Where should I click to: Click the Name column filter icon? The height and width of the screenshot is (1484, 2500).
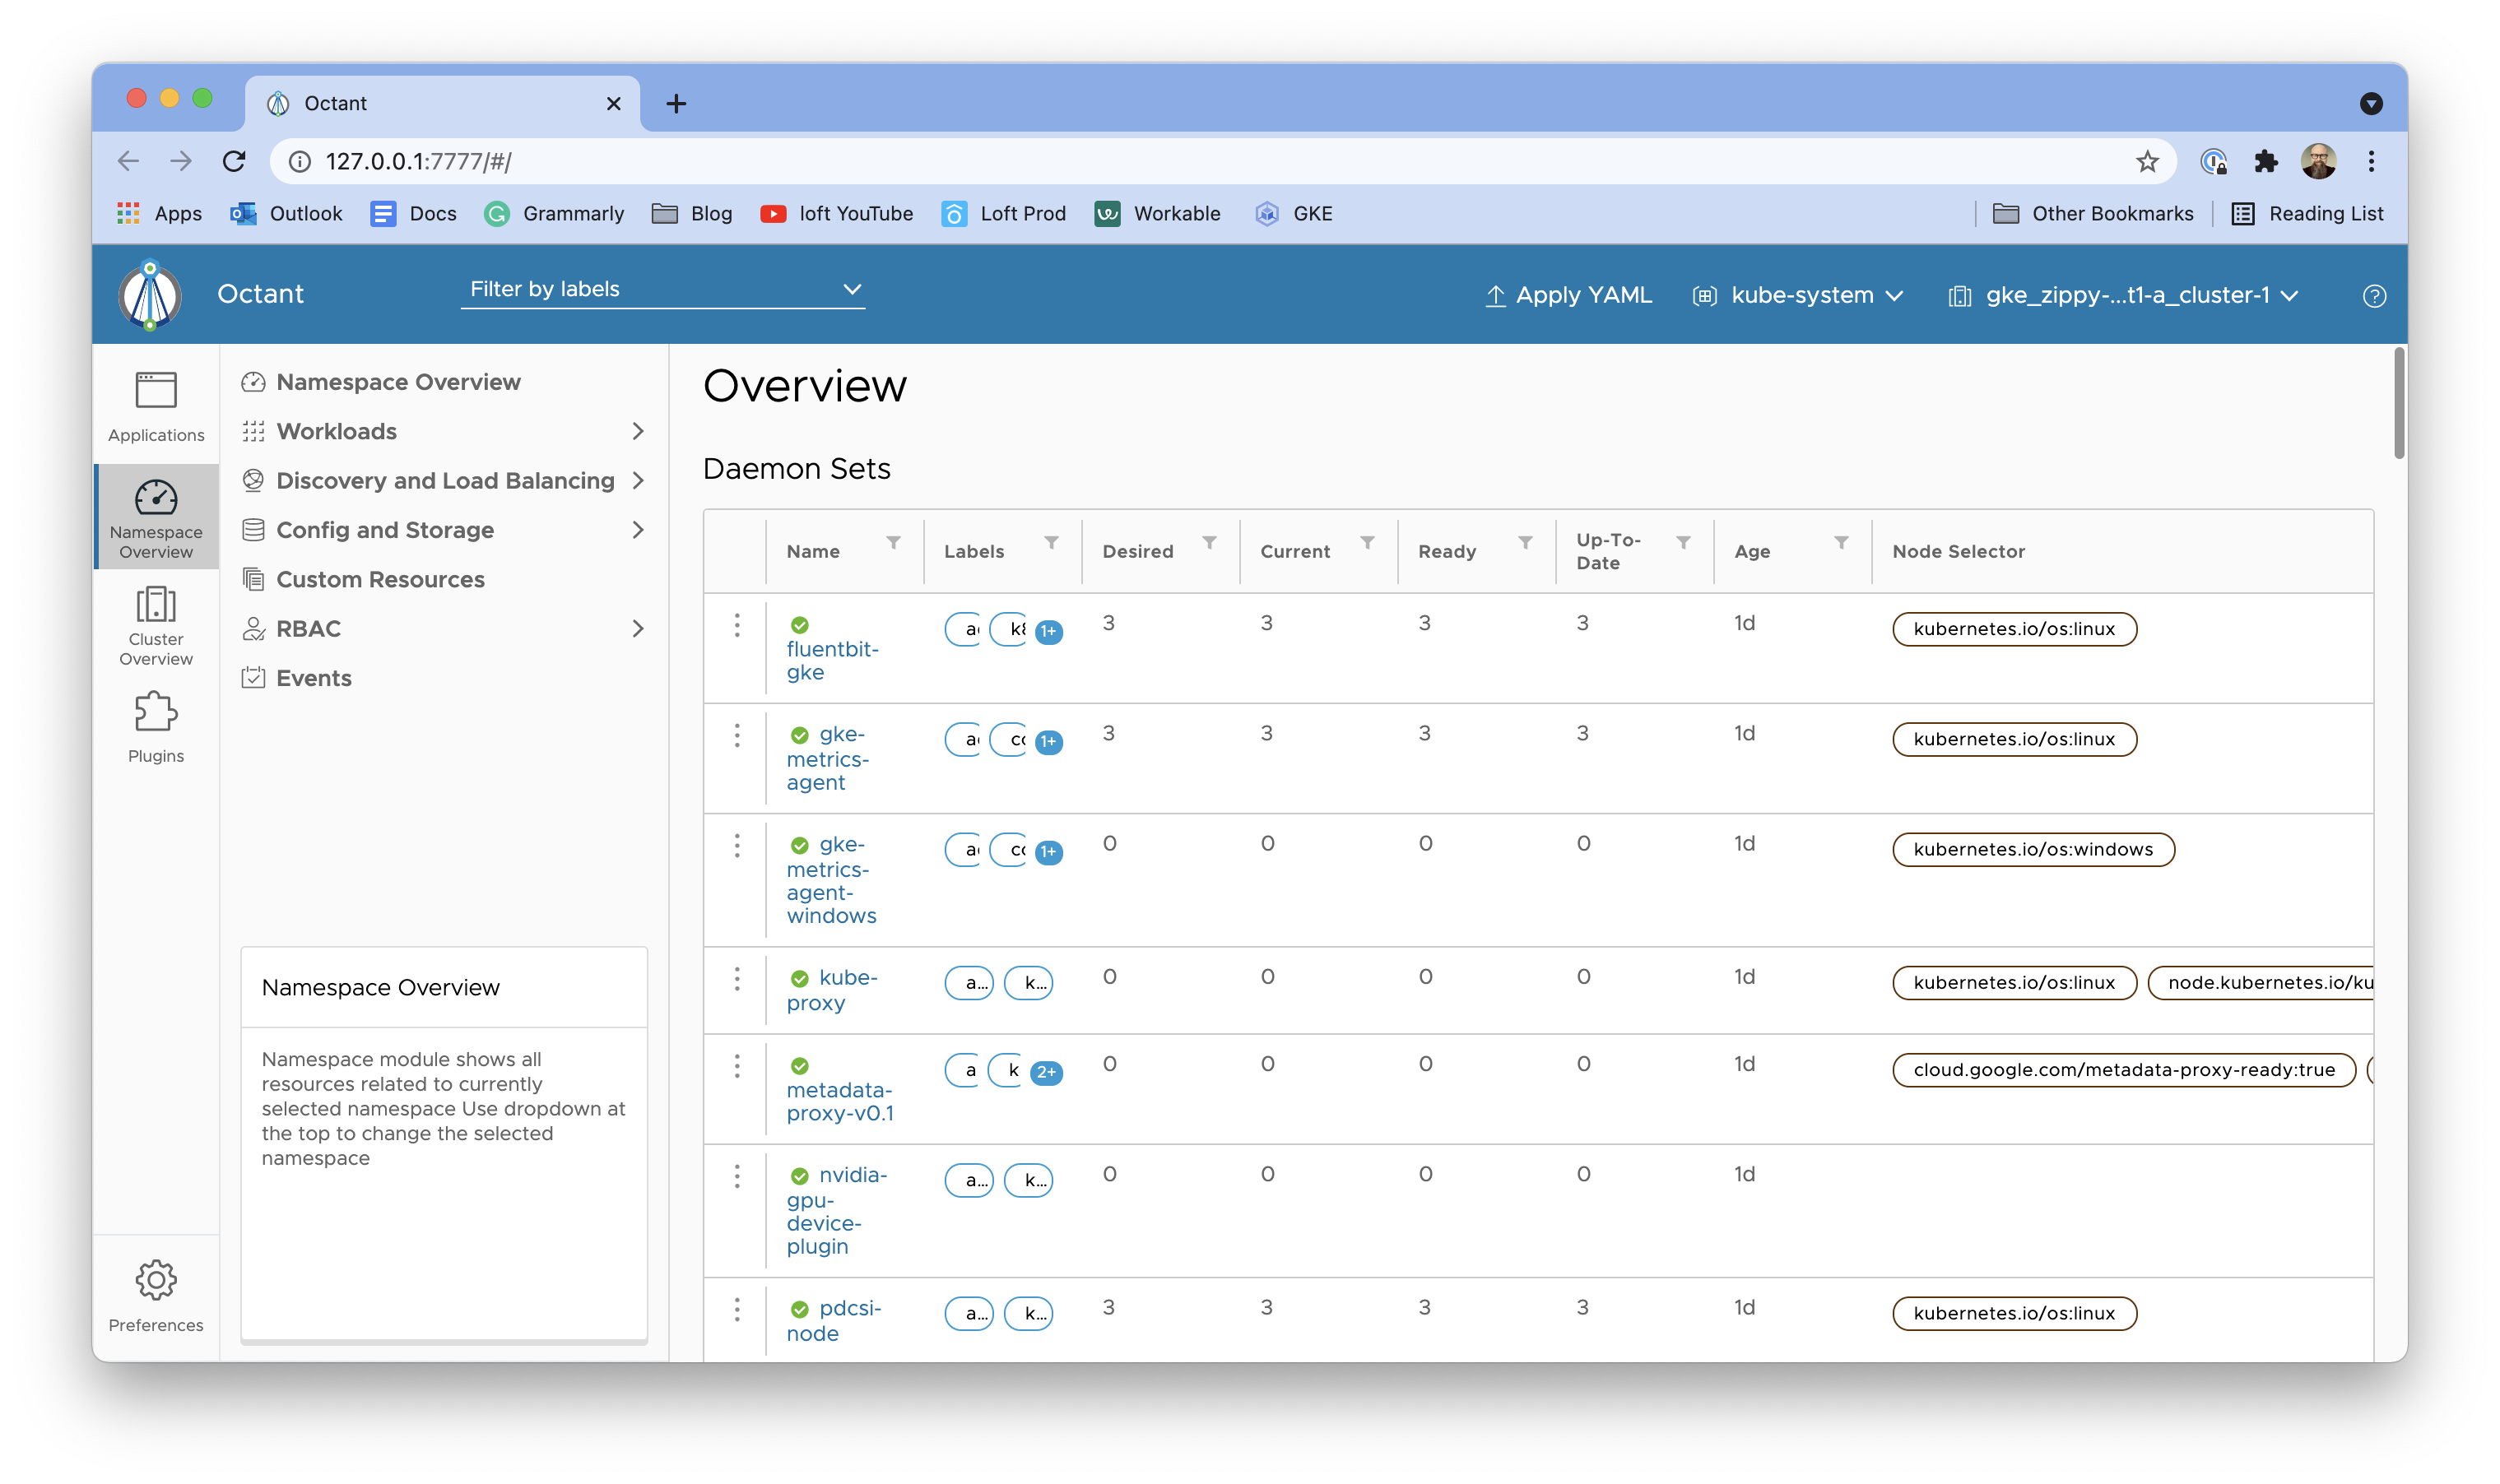click(894, 543)
